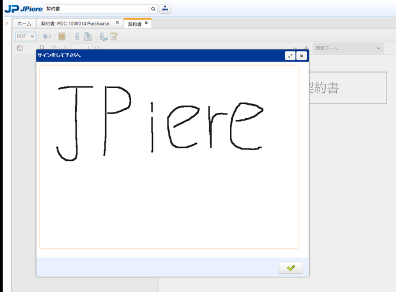Close the active 契約書 tab
Image resolution: width=396 pixels, height=292 pixels.
(146, 22)
